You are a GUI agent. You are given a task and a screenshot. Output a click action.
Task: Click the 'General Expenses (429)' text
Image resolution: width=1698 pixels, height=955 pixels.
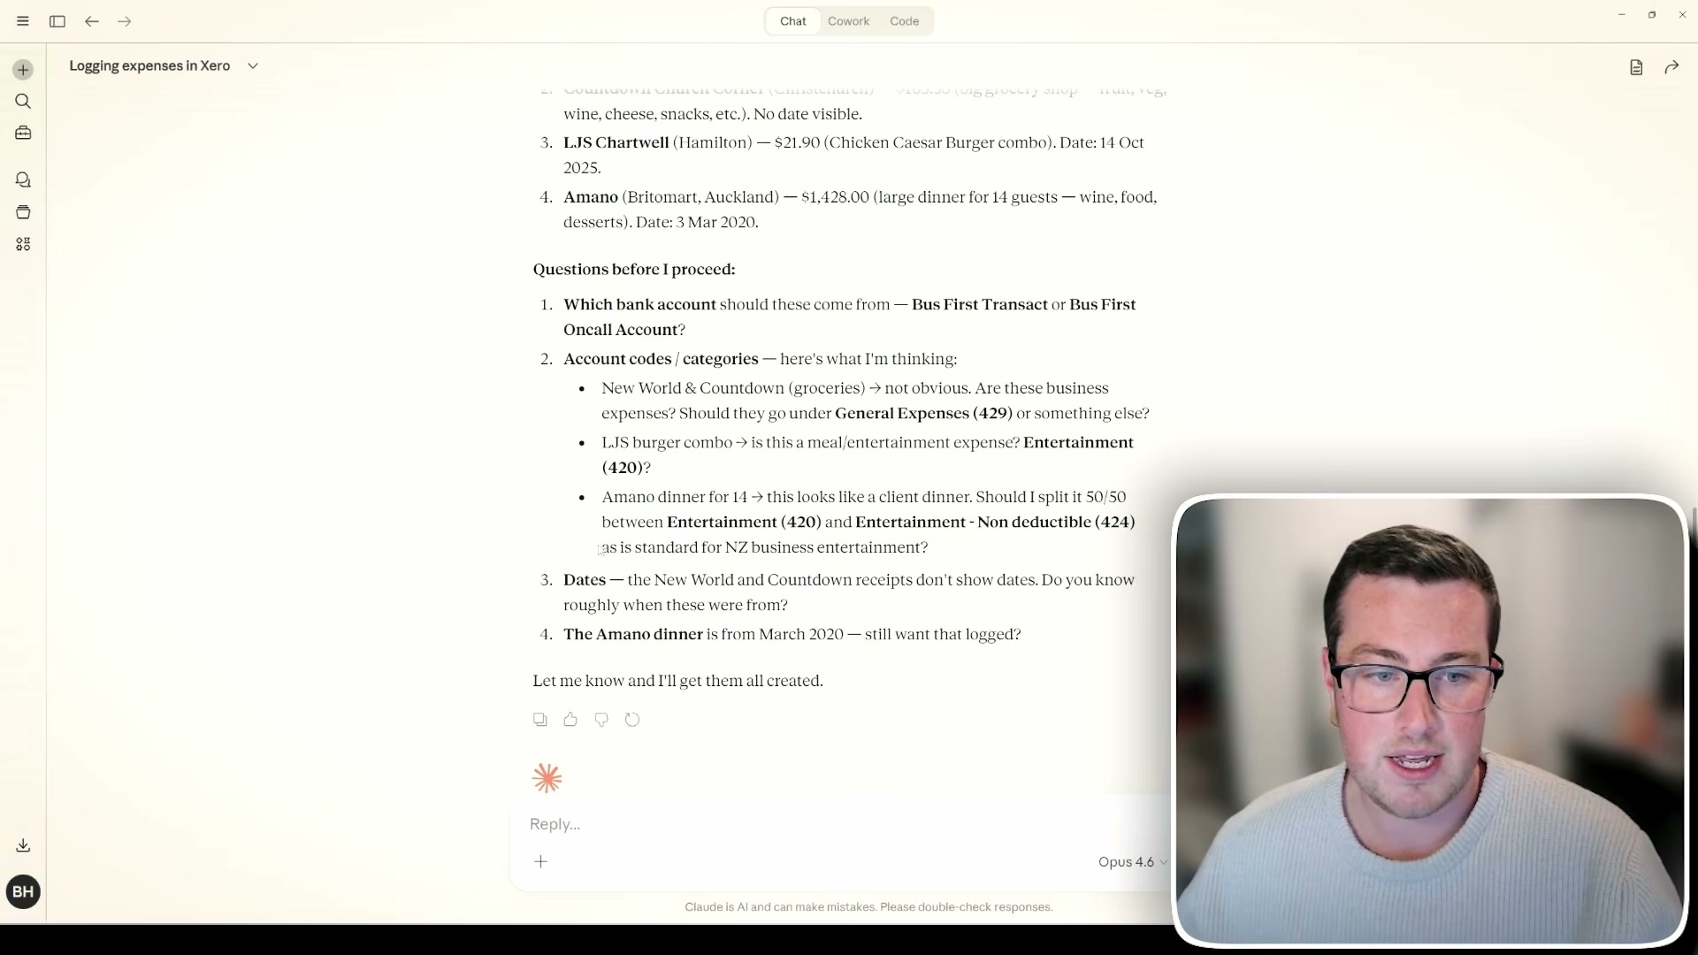[923, 414]
